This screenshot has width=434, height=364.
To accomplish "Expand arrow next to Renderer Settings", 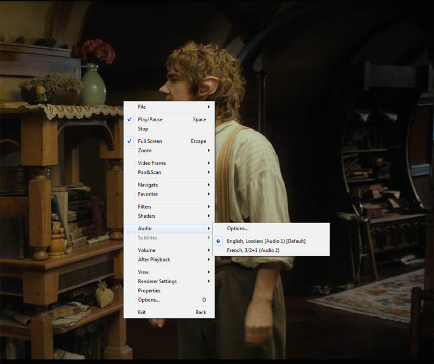I will [x=209, y=281].
